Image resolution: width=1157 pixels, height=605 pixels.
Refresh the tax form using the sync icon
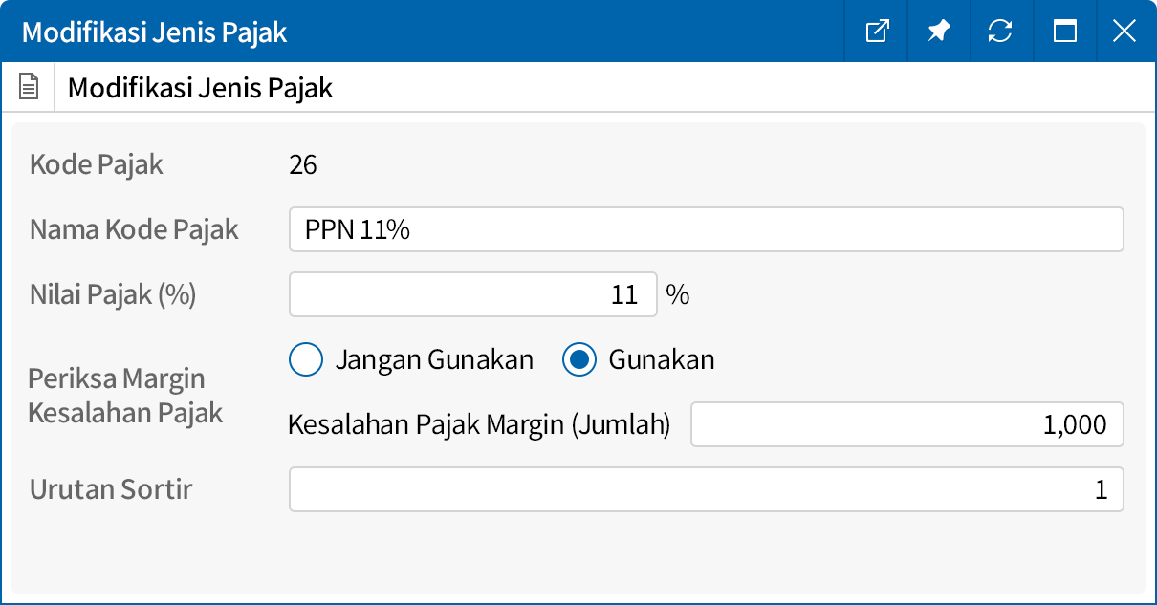pos(1000,31)
